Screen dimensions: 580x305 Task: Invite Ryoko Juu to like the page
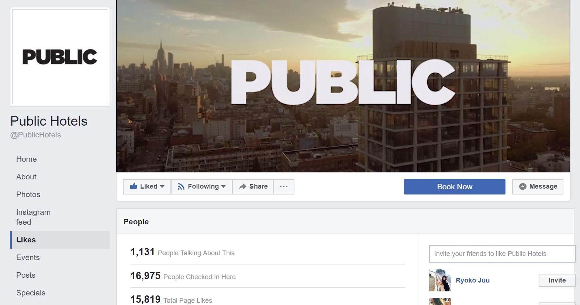click(557, 280)
